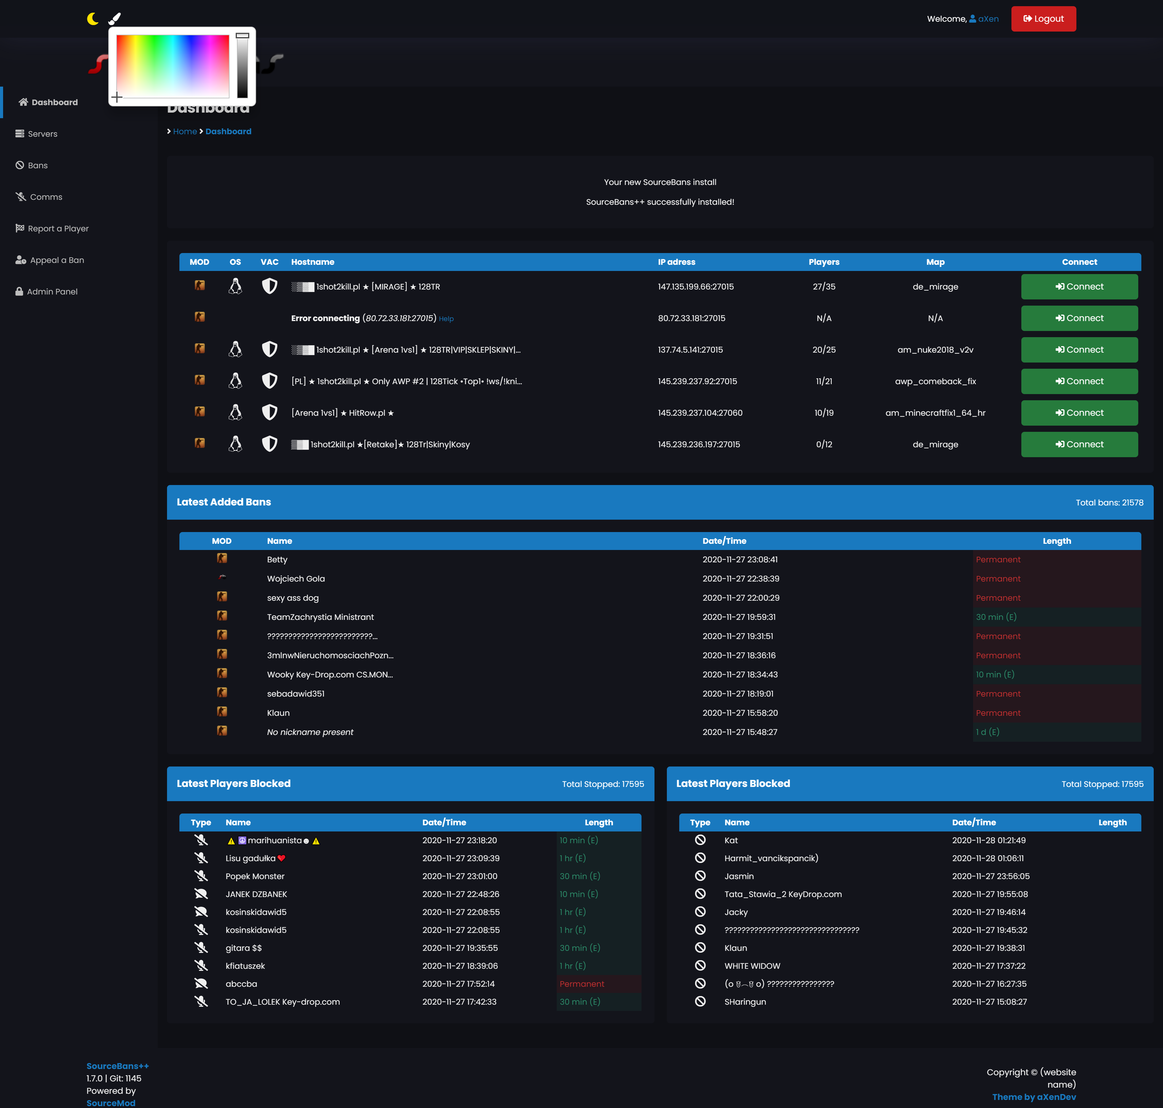Open the aXen user profile link
Viewport: 1163px width, 1108px height.
(988, 19)
